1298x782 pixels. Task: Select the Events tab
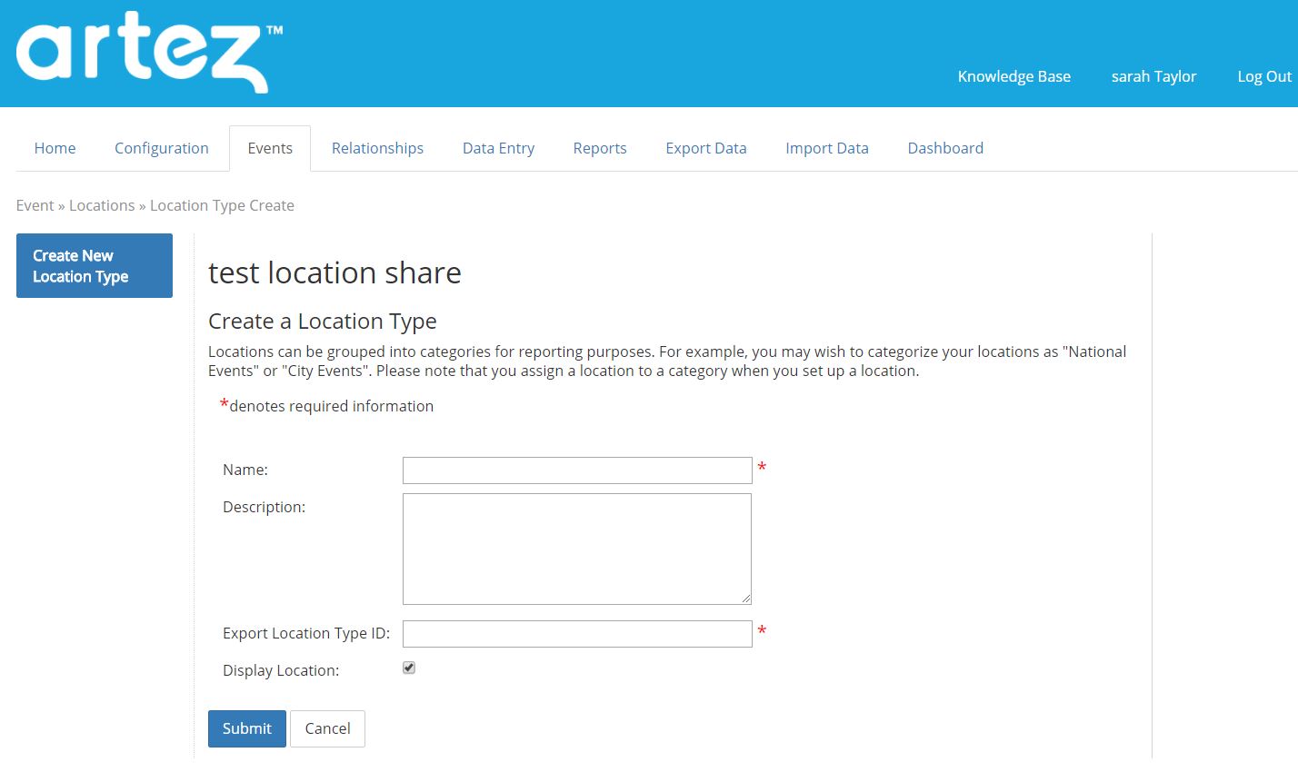click(x=270, y=148)
